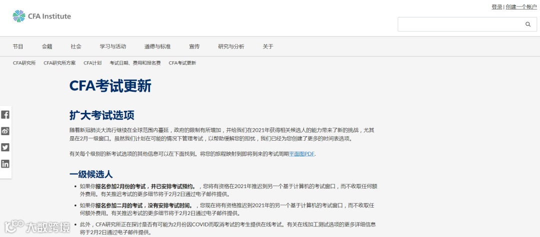This screenshot has height=237, width=540.
Task: Click the bullet starting with 此外，CFA研究所正在探讨
Action: coord(227,229)
